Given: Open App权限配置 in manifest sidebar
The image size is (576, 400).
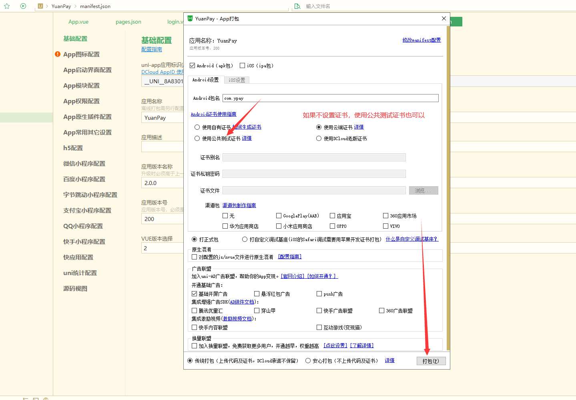Looking at the screenshot, I should (81, 101).
